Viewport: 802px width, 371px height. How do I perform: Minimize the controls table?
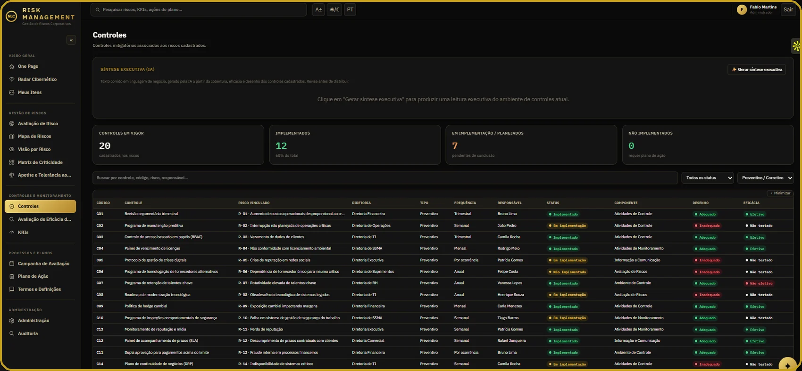[x=780, y=193]
